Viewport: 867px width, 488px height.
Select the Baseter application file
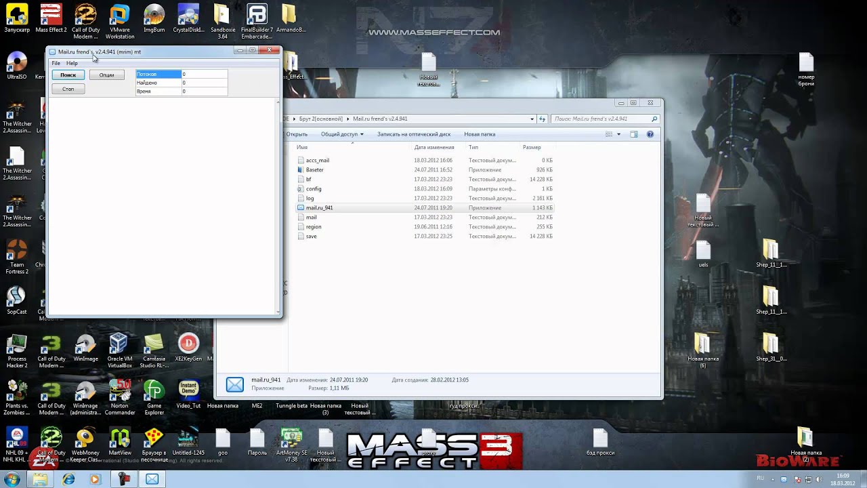point(425,170)
